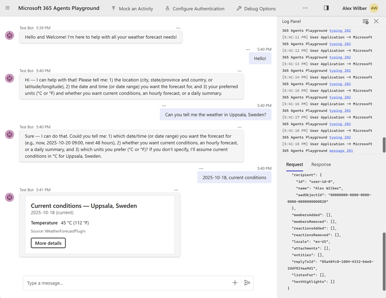Image resolution: width=386 pixels, height=298 pixels.
Task: Close the Log Panel
Action: point(376,21)
